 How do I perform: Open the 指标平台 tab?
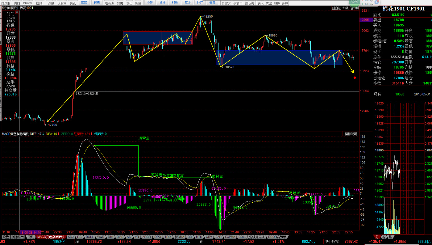[x=18, y=237]
